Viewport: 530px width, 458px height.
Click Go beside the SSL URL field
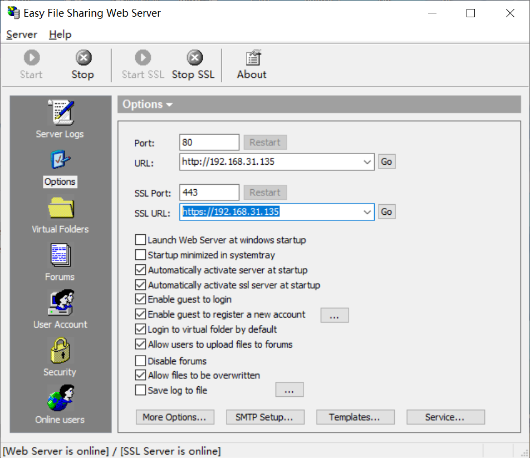387,212
